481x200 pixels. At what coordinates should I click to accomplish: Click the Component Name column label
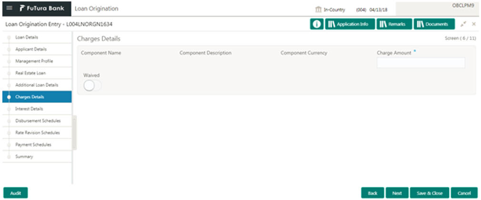click(x=101, y=53)
